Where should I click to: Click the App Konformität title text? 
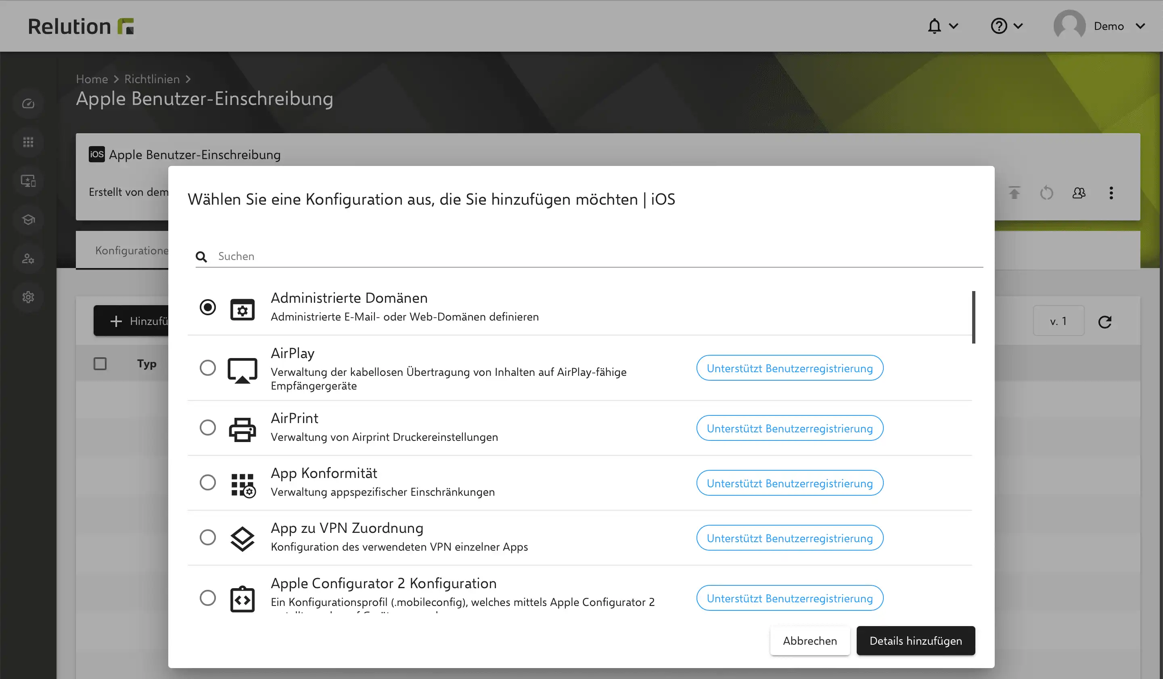coord(324,473)
